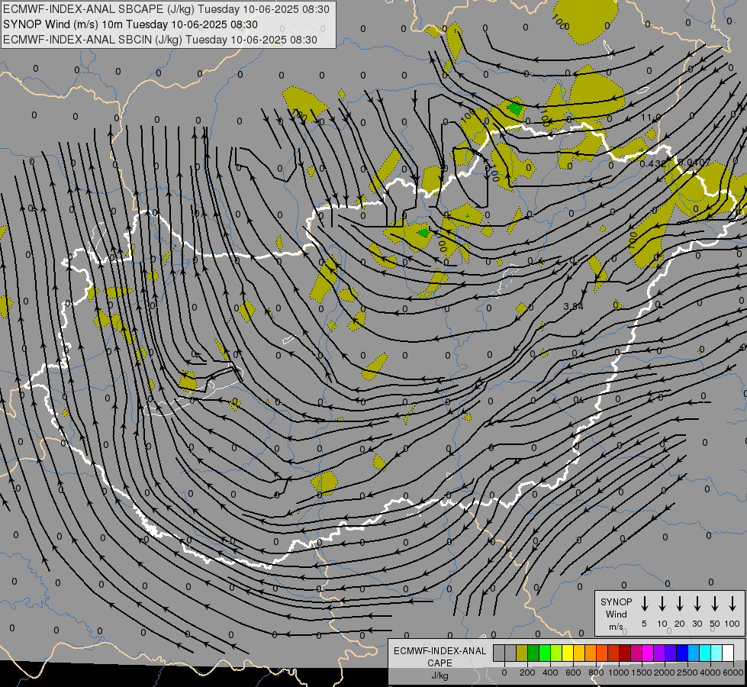Screen dimensions: 747x687
Task: Click the m/s unit label in wind legend
Action: (616, 627)
